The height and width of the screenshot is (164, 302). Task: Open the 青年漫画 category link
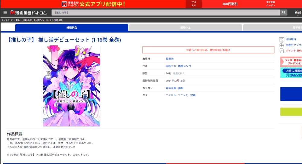(x=171, y=88)
